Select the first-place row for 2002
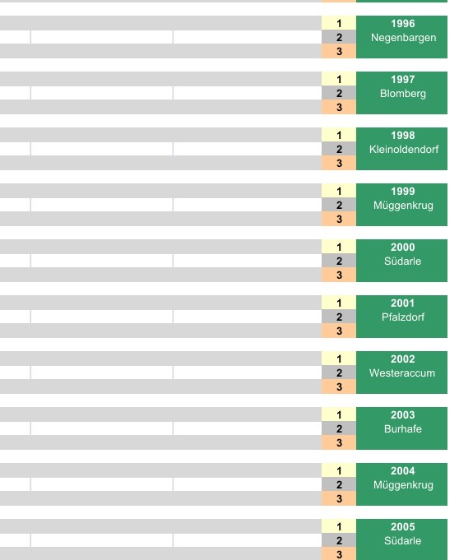The height and width of the screenshot is (560, 459). point(160,359)
